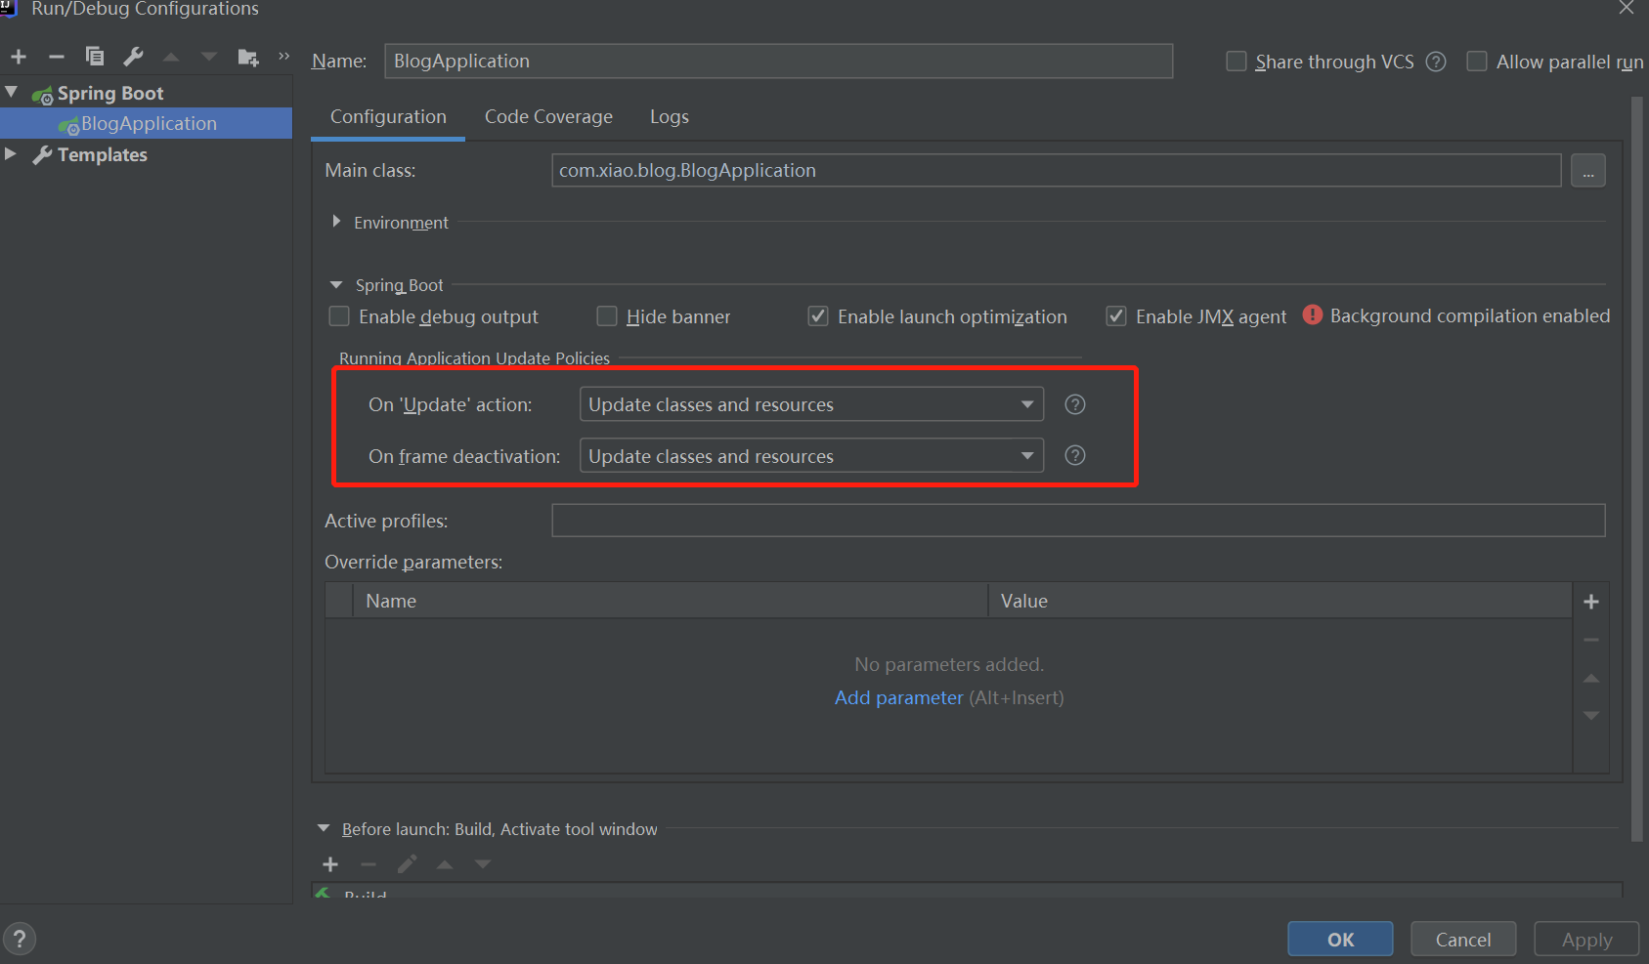Open On 'Update' action dropdown
The width and height of the screenshot is (1649, 964).
(811, 404)
